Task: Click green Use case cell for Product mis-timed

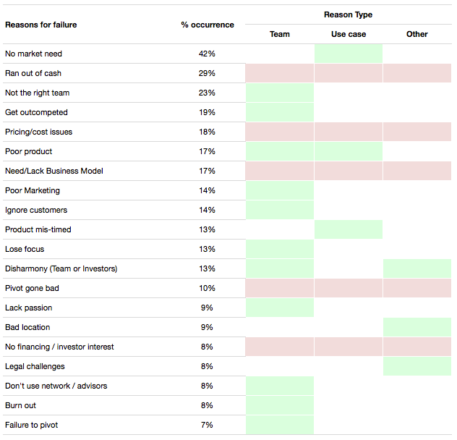Action: pos(349,229)
